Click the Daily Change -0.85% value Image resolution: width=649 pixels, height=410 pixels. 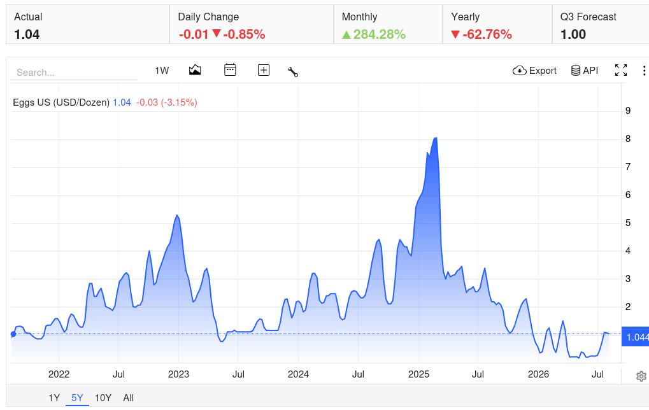244,34
